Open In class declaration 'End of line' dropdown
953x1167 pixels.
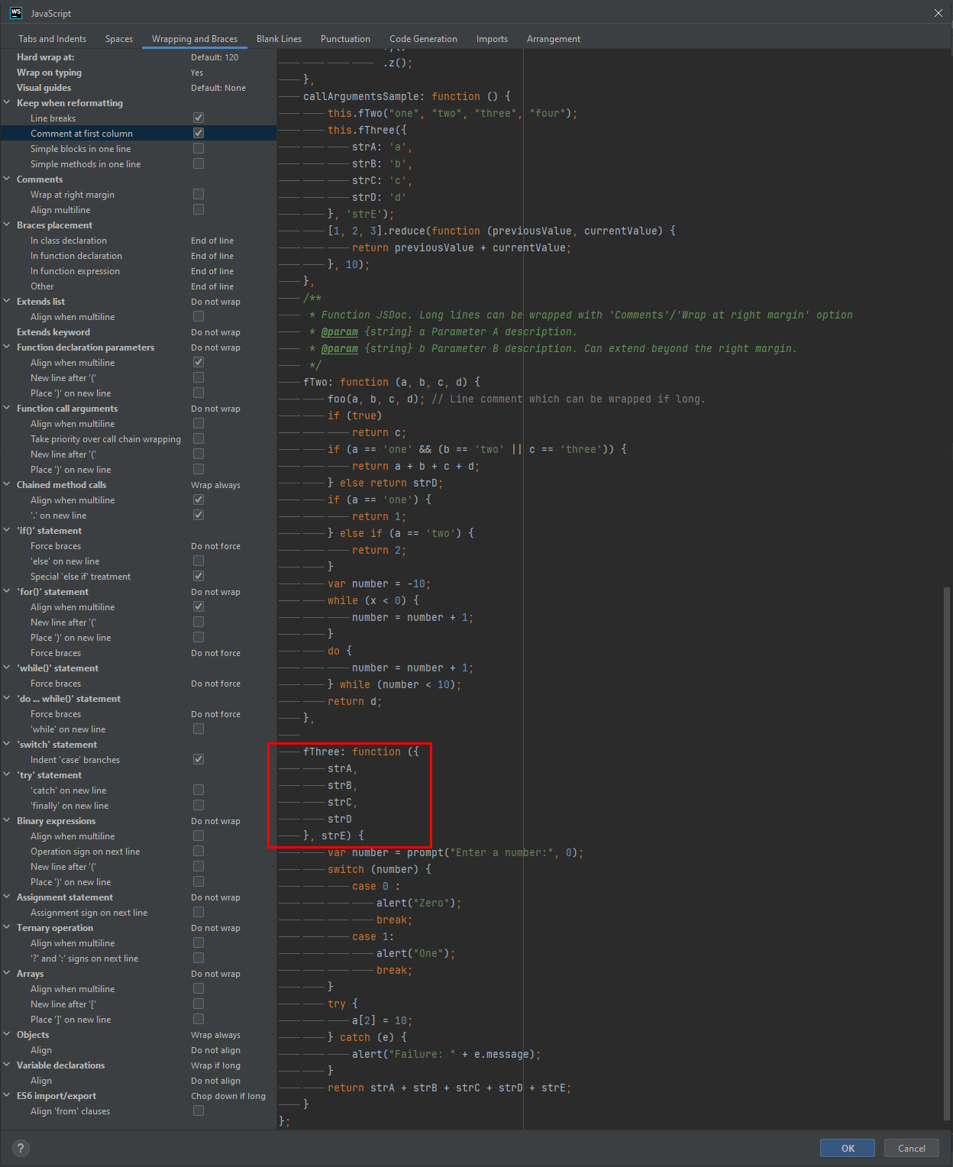(212, 241)
